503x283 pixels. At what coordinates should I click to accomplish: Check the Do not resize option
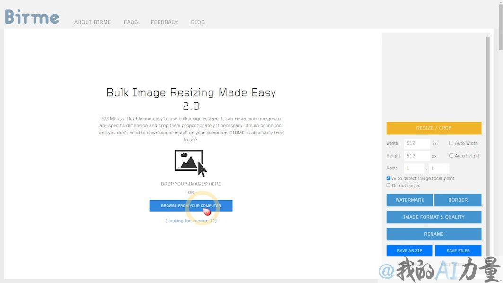(388, 185)
